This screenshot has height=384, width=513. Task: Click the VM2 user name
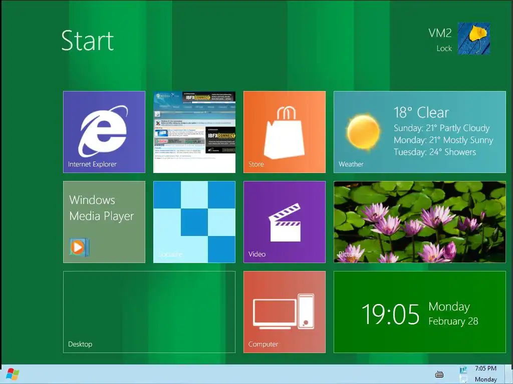click(440, 33)
